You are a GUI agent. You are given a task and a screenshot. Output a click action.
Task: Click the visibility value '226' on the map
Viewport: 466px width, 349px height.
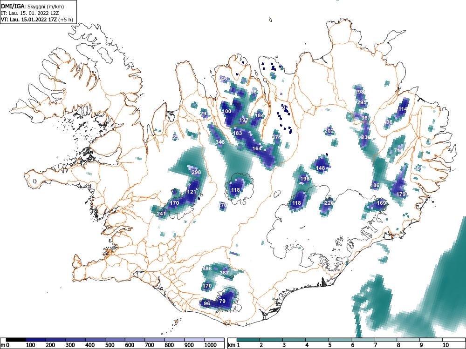point(329,203)
